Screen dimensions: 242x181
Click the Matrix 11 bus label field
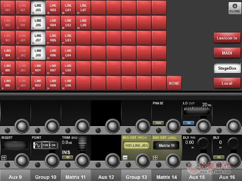(x=167, y=146)
